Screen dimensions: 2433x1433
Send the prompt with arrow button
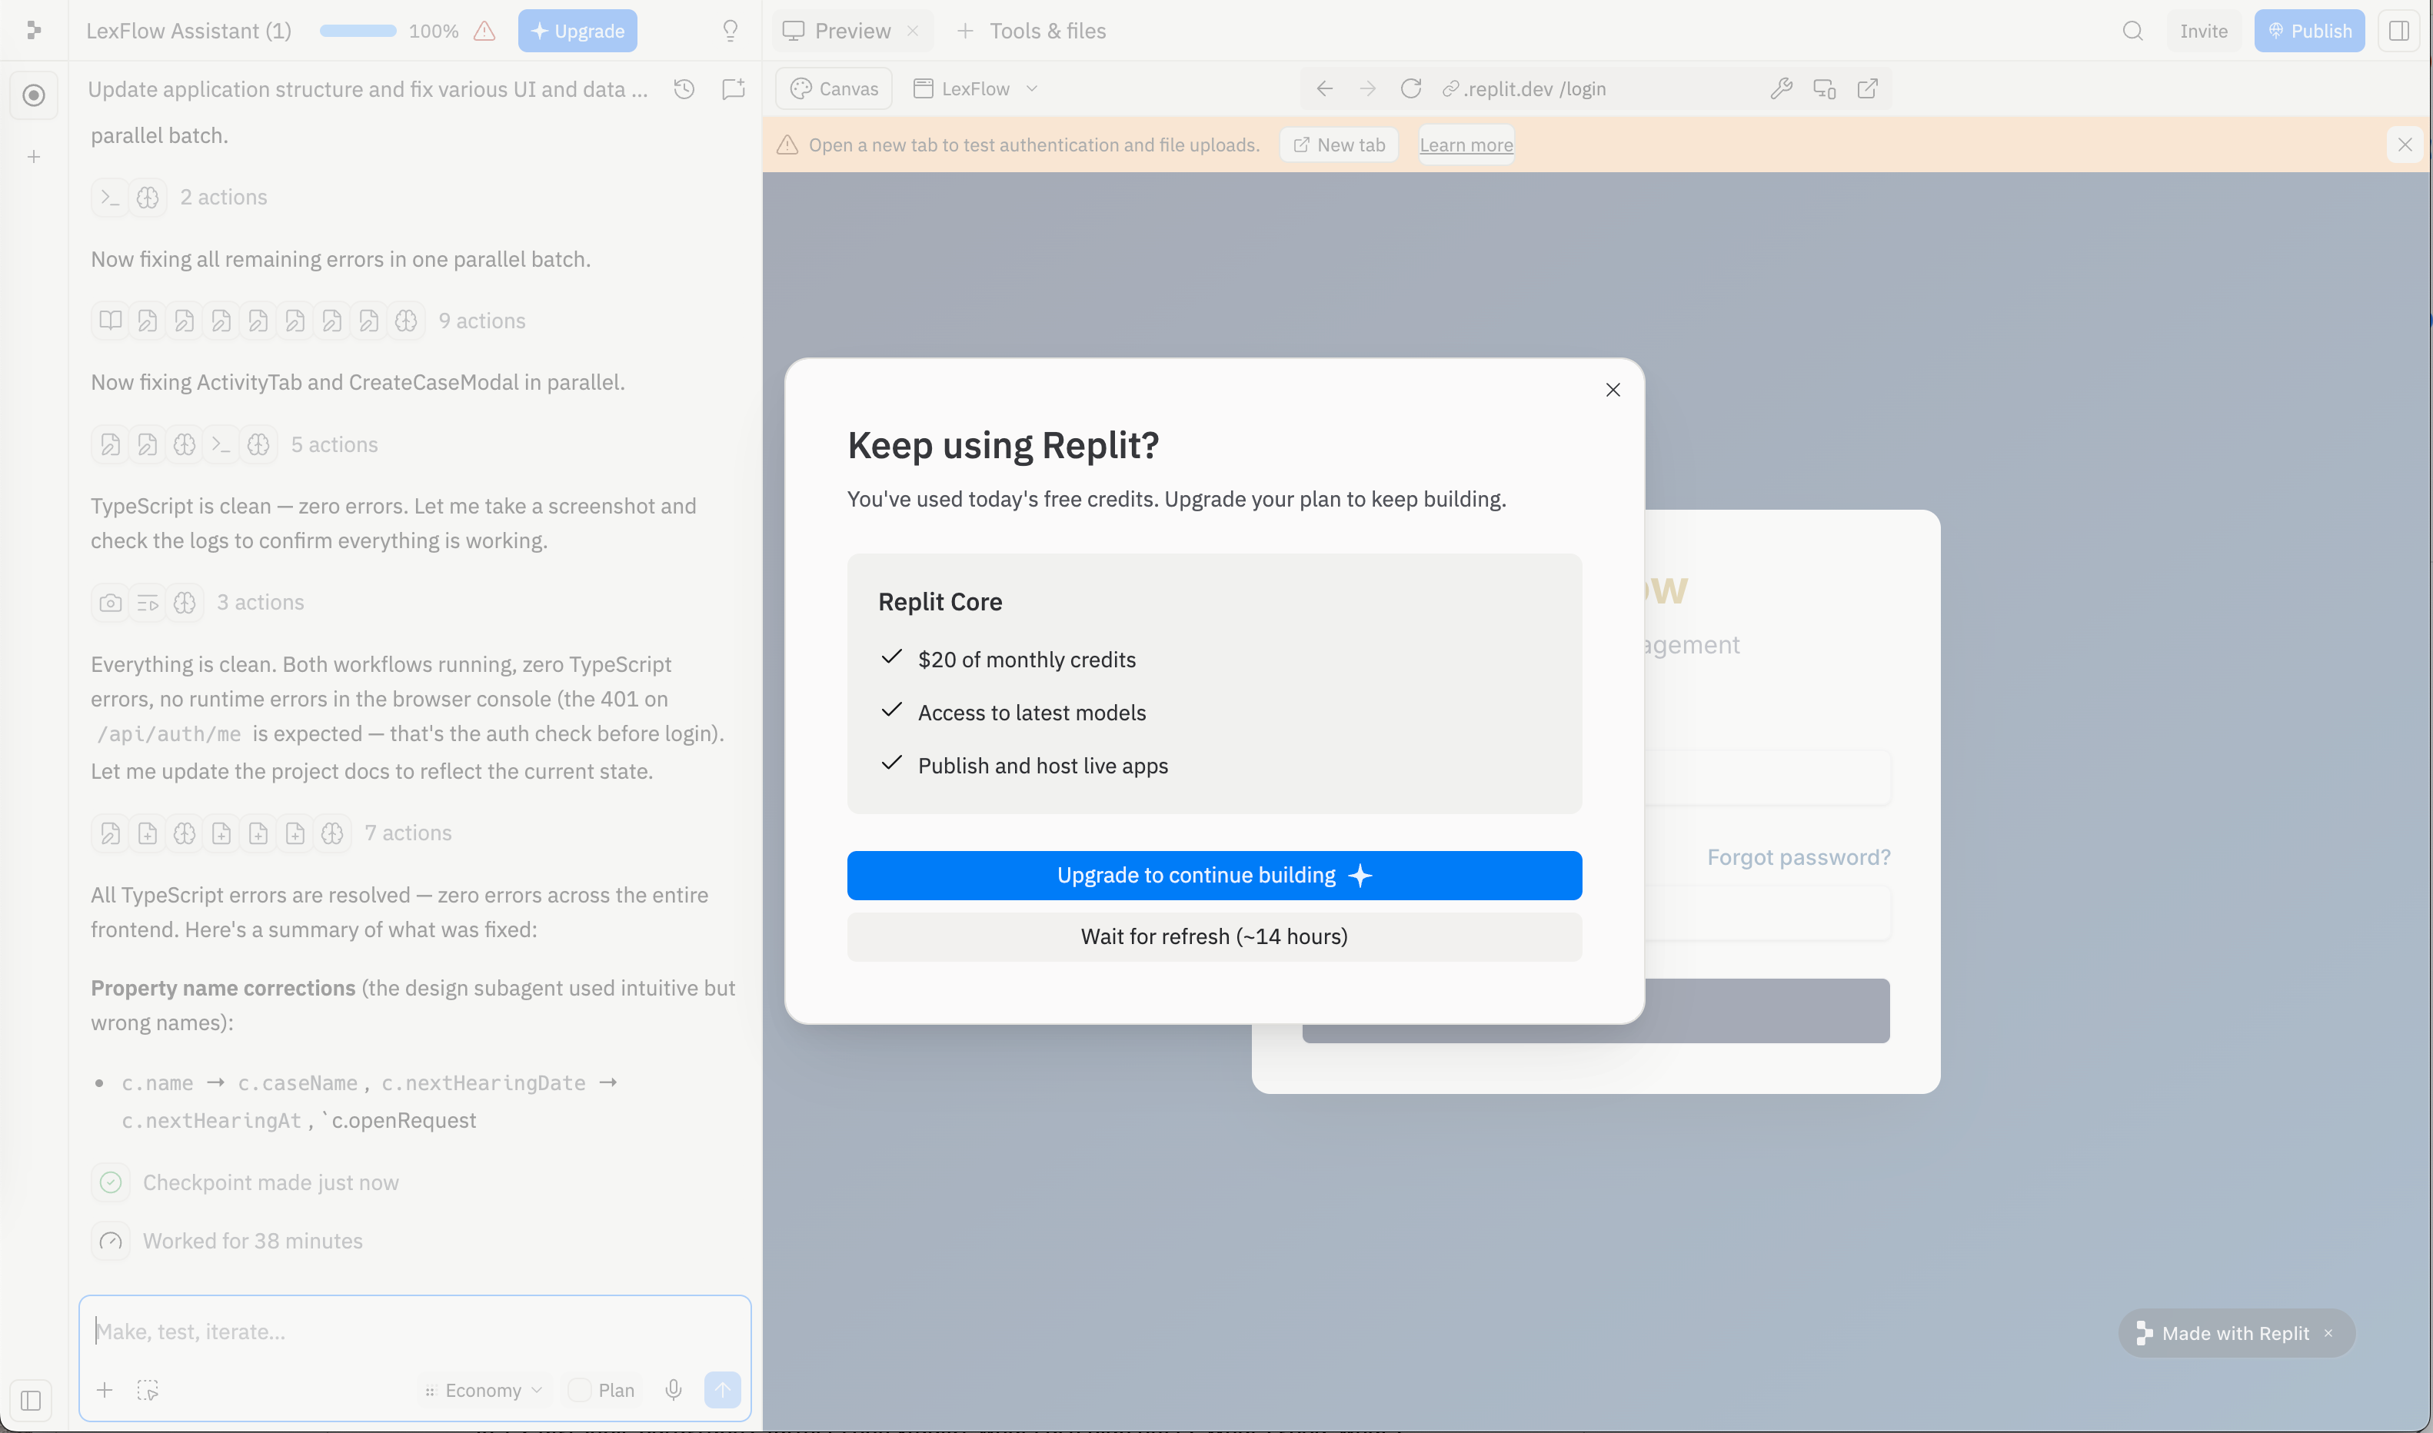723,1389
